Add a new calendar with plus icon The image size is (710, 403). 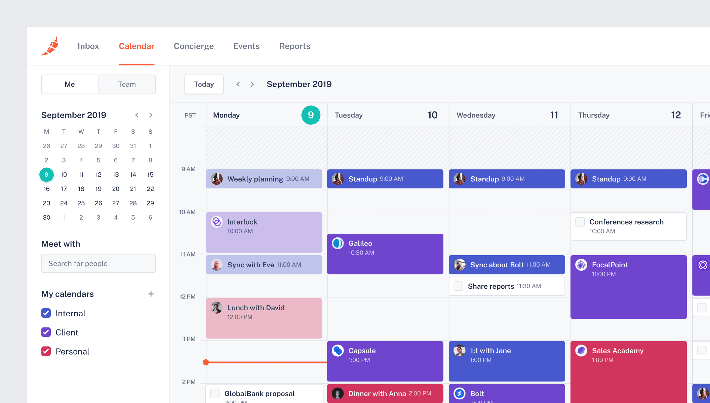[151, 294]
